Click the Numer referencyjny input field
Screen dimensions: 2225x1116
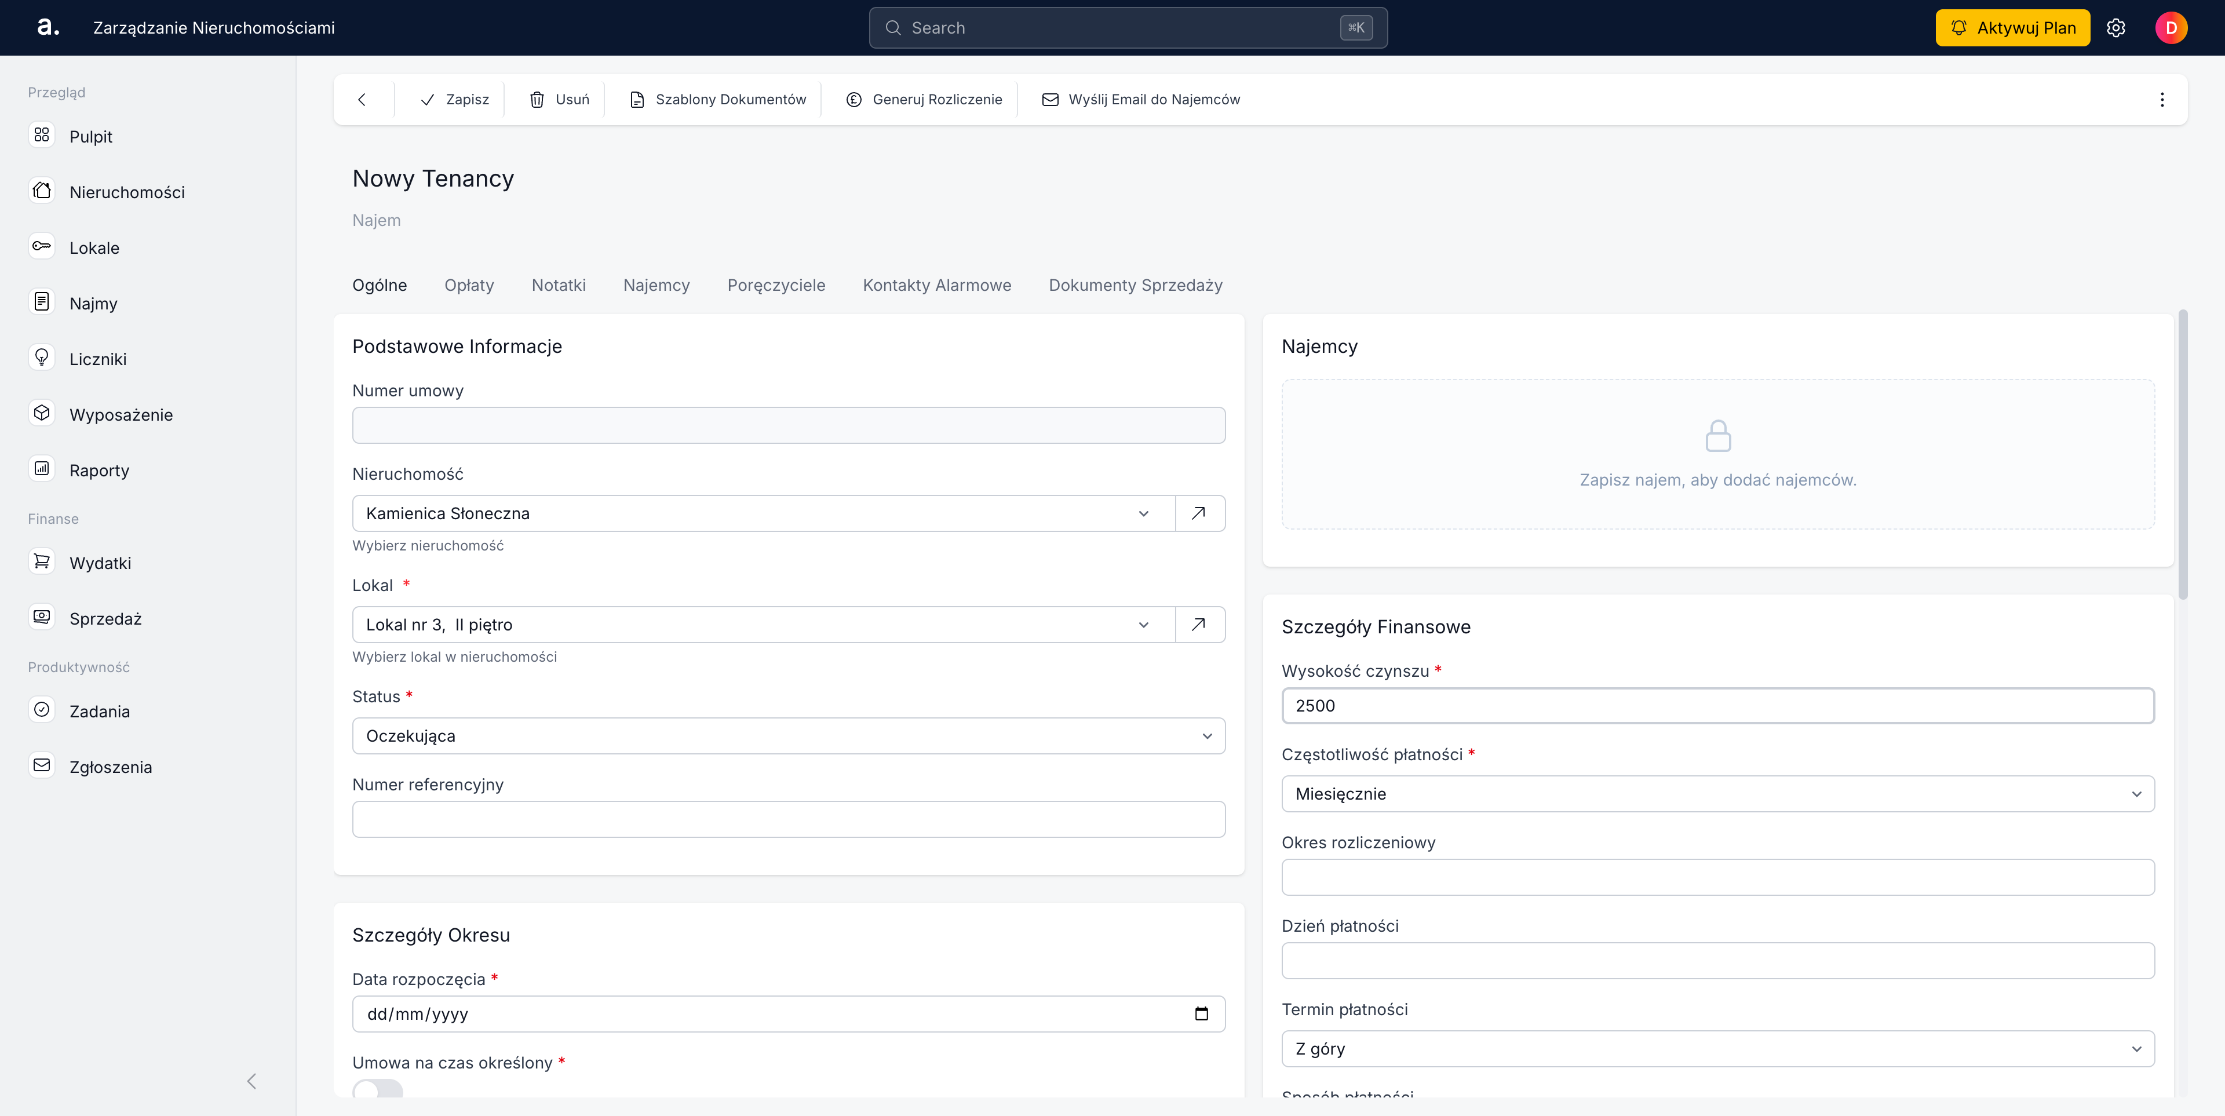[x=789, y=819]
